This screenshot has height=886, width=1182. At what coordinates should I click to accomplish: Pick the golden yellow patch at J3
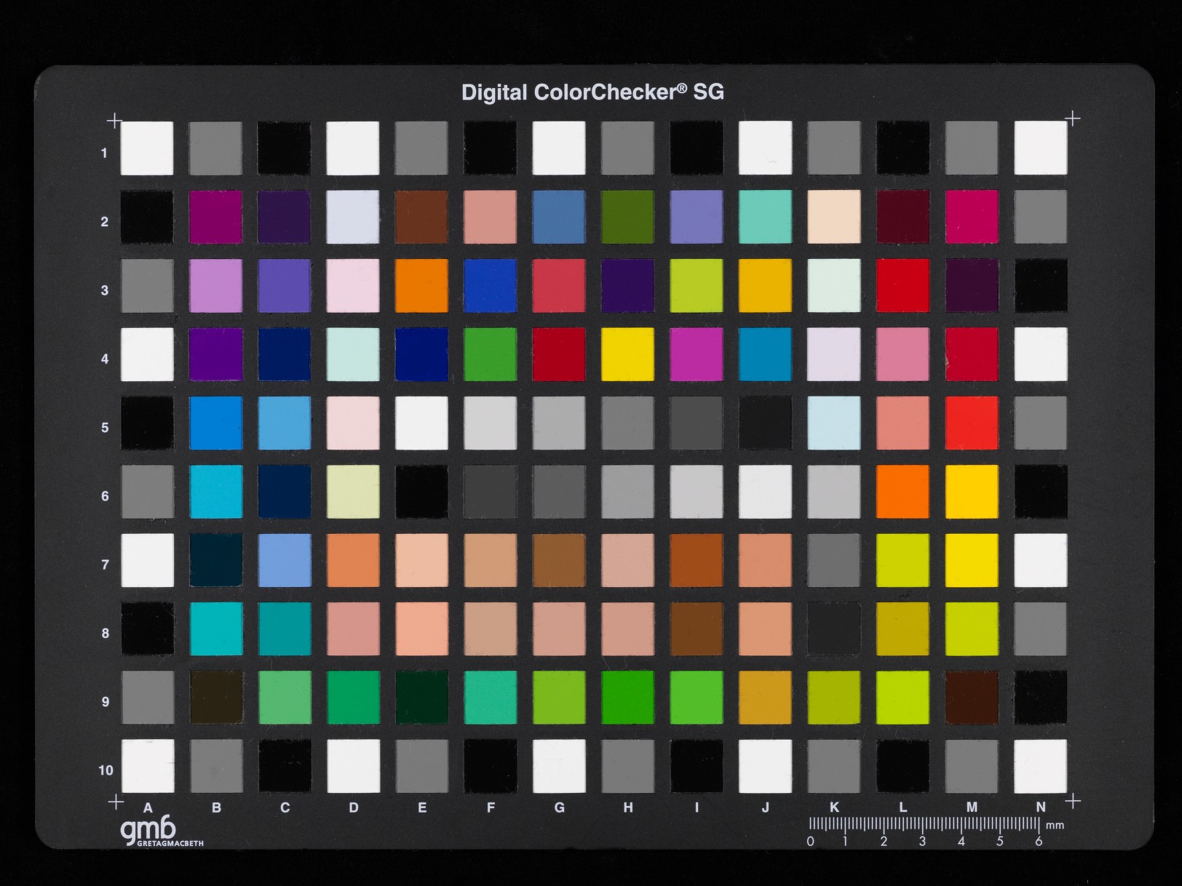click(766, 286)
